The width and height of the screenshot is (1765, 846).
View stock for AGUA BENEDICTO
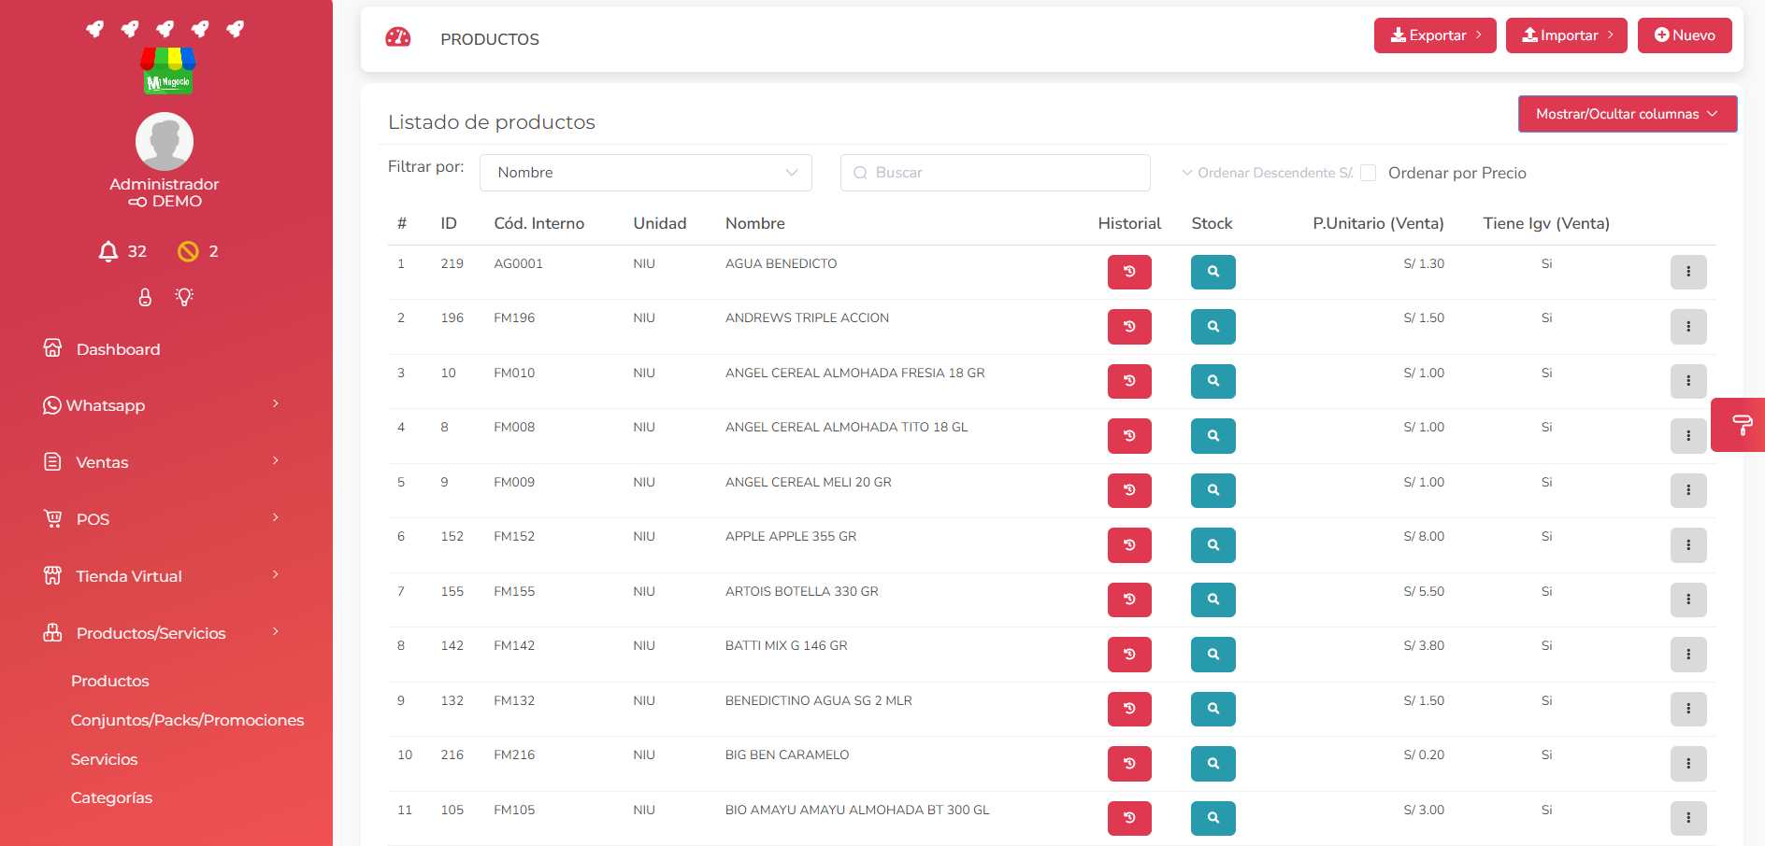(1213, 272)
